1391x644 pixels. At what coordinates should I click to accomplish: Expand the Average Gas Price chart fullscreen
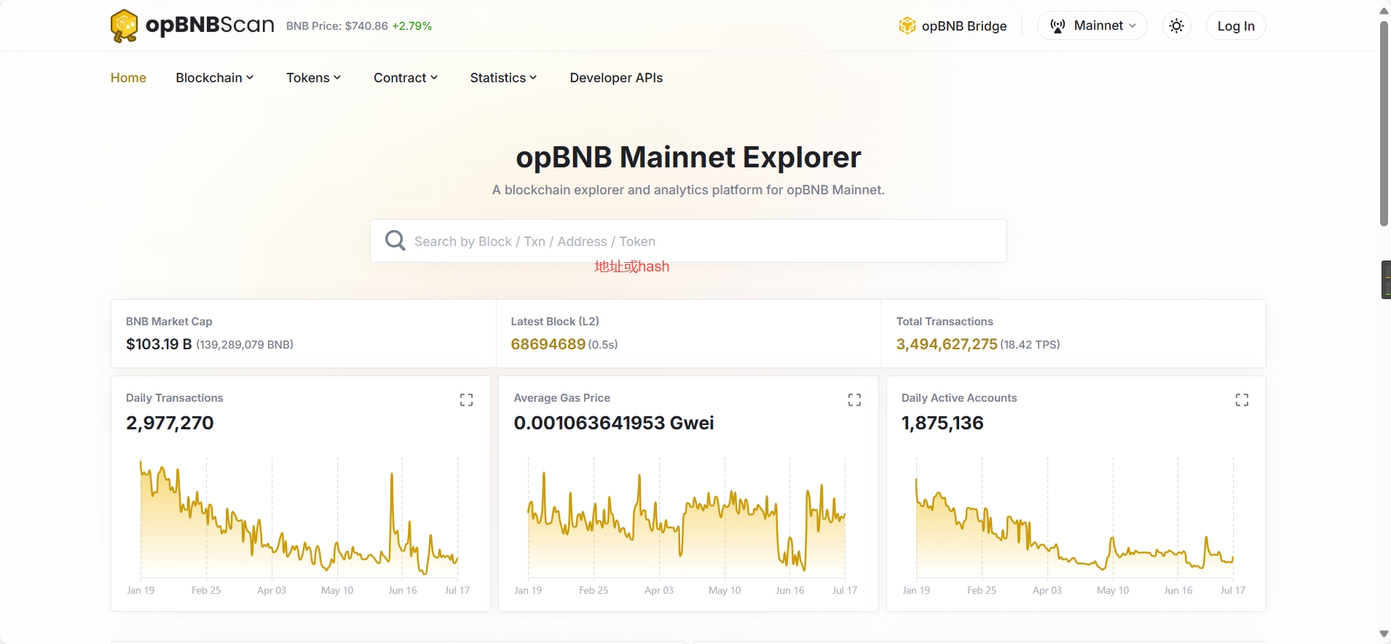click(x=854, y=399)
